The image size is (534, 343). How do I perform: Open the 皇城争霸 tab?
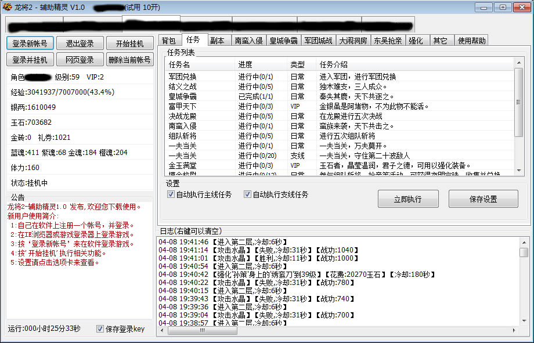283,41
